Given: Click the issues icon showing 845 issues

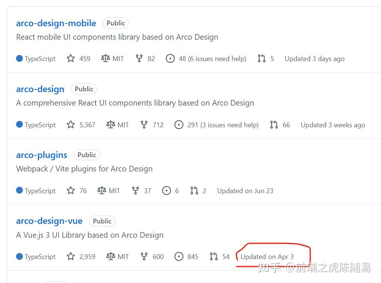Looking at the screenshot, I should tap(179, 256).
